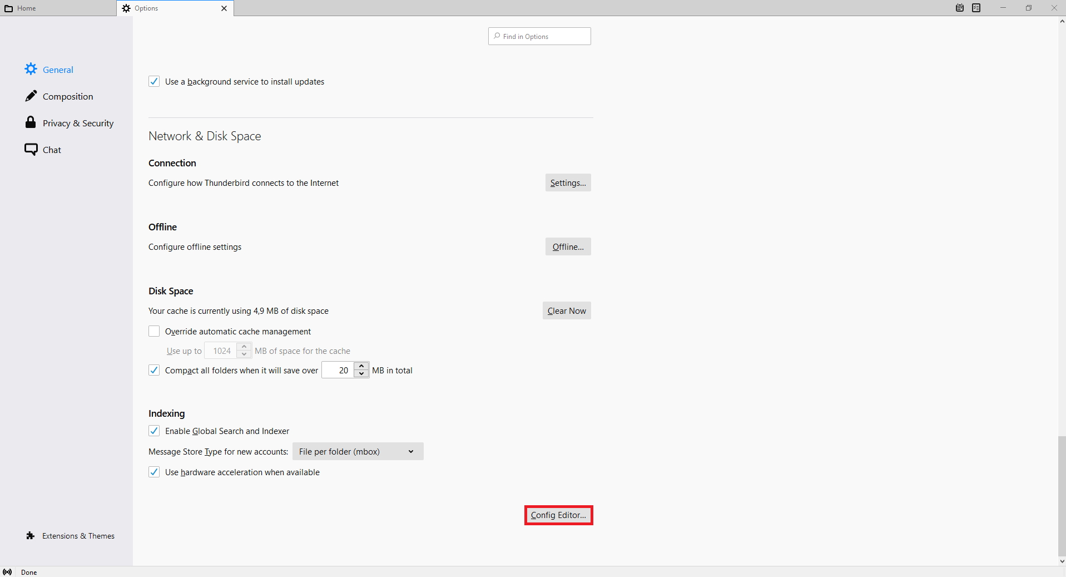Viewport: 1066px width, 577px height.
Task: Open the Config Editor
Action: click(x=558, y=515)
